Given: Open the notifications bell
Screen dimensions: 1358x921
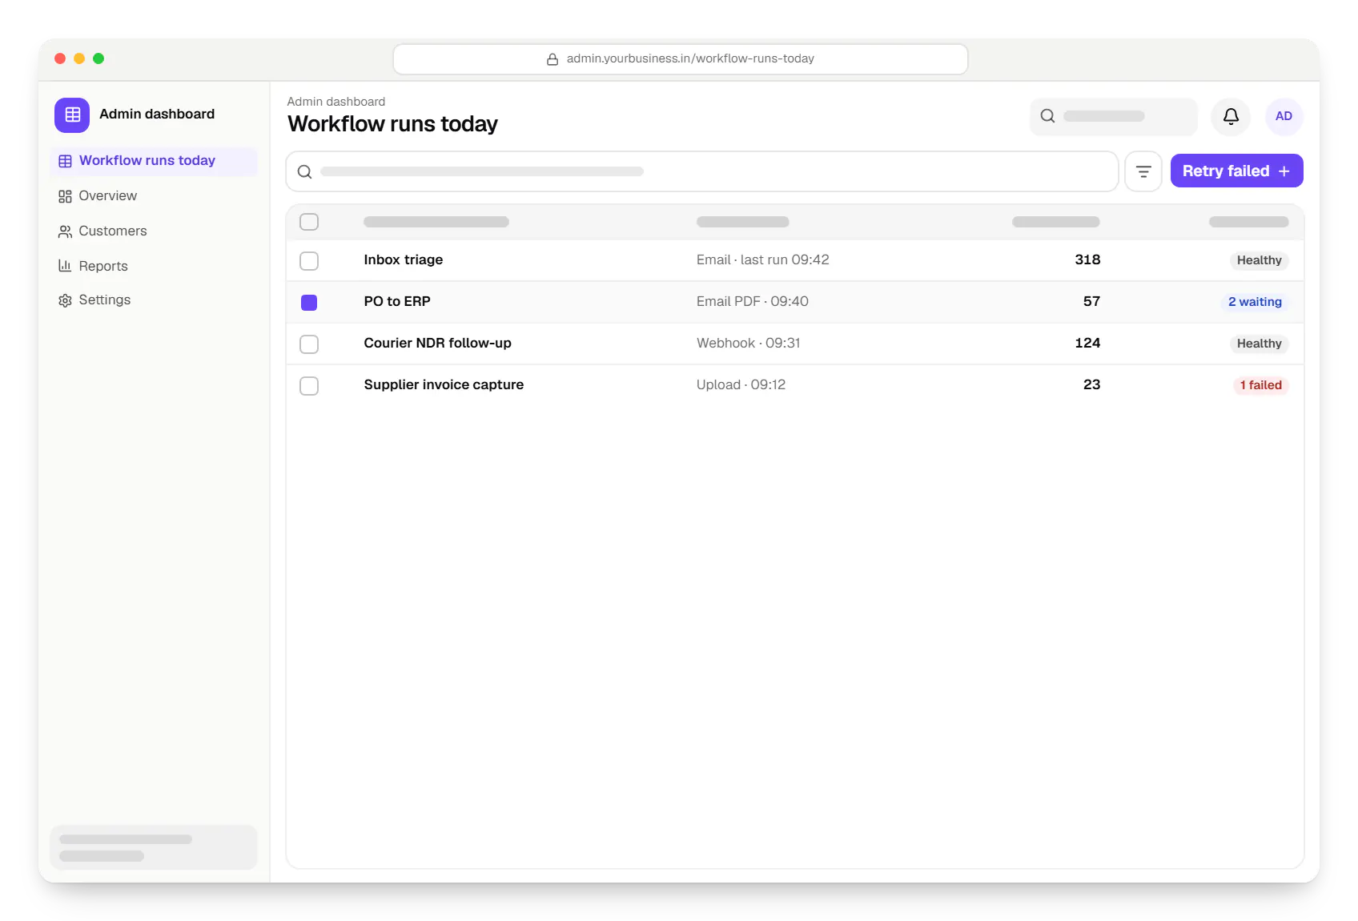Looking at the screenshot, I should click(1231, 116).
